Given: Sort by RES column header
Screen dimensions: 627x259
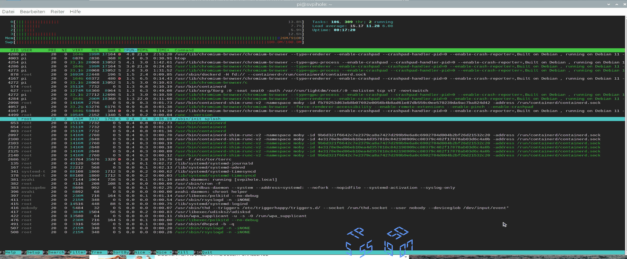Looking at the screenshot, I should (95, 50).
